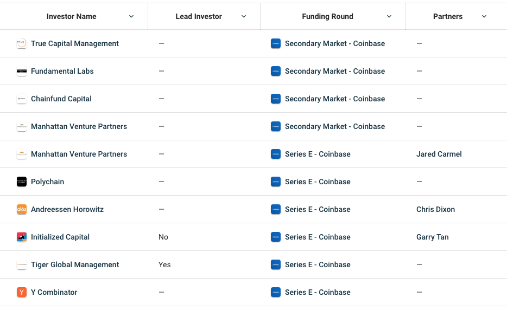Click Coinbase icon in True Capital row

pos(276,44)
